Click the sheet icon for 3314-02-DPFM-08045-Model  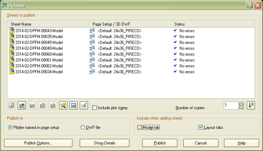coord(12,42)
